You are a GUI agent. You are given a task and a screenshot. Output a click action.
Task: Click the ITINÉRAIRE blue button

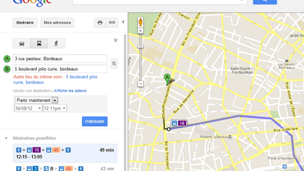[95, 122]
